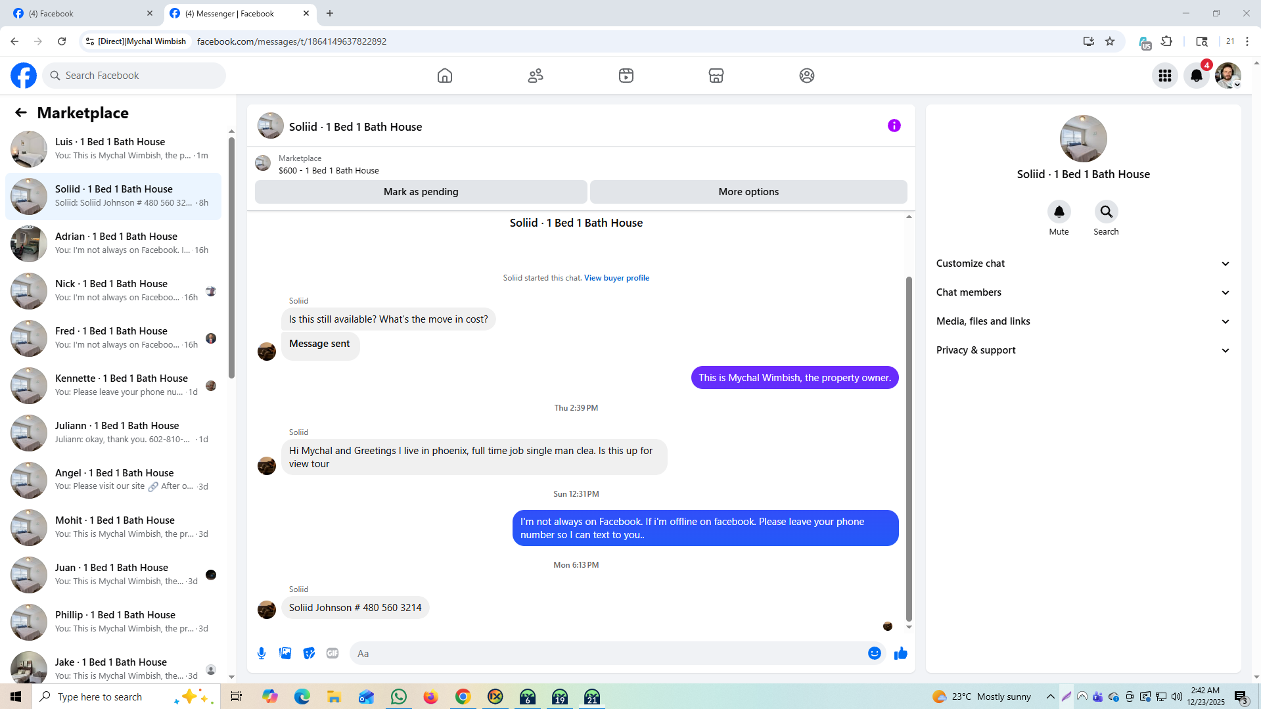Open Jake conversation
This screenshot has height=709, width=1261.
coord(113,666)
